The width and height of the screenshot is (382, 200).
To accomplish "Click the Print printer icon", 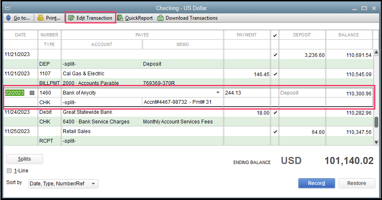I will [x=41, y=18].
